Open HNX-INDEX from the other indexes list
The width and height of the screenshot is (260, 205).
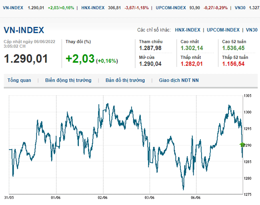188,30
